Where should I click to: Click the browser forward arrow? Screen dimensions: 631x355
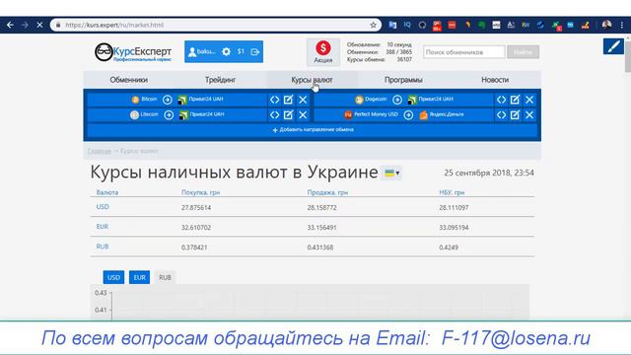coord(25,25)
